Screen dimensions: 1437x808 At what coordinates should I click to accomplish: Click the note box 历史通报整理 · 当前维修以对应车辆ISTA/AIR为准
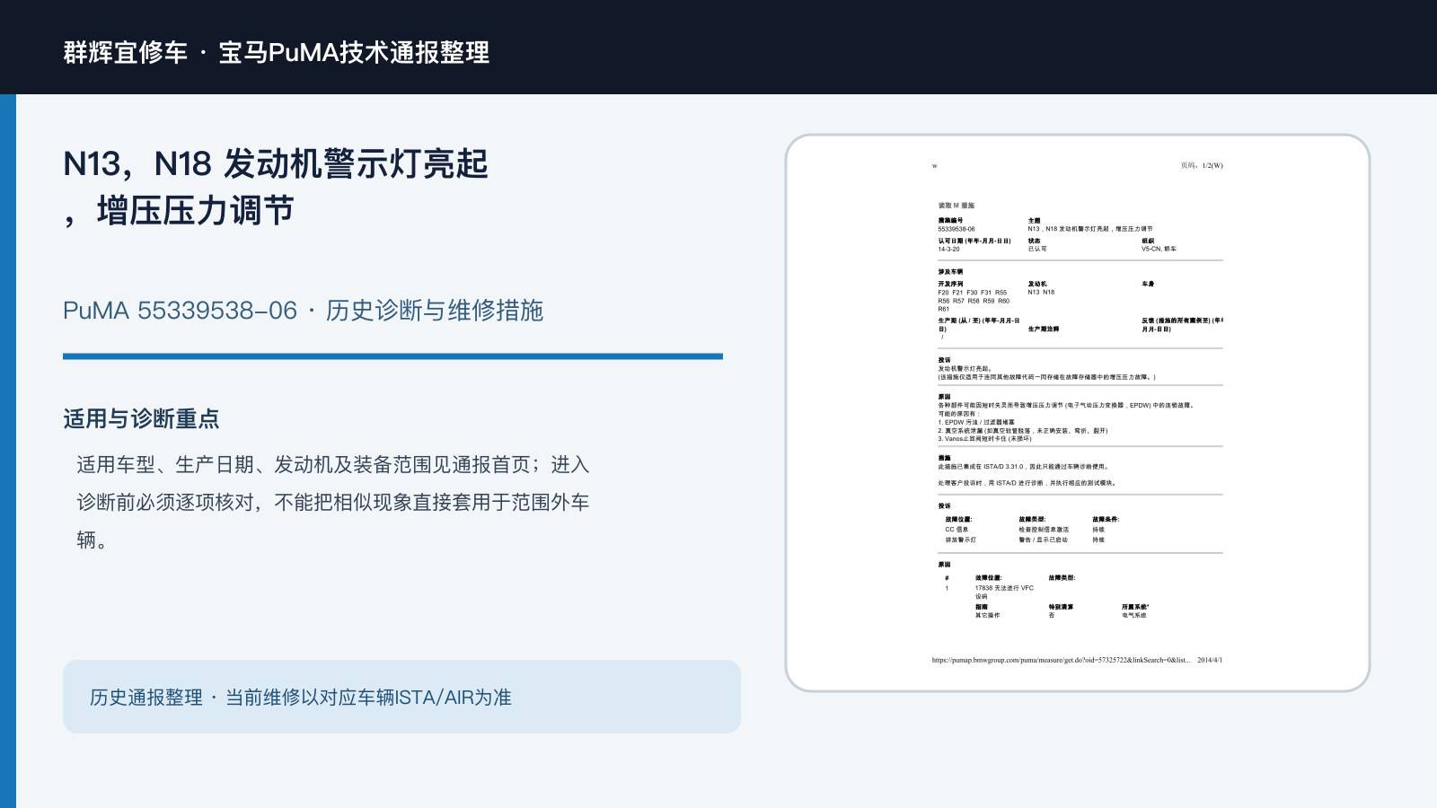[401, 697]
